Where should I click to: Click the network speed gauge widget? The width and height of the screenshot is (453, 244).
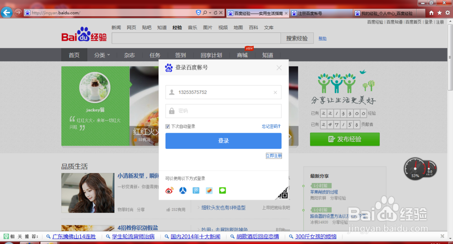pos(420,169)
